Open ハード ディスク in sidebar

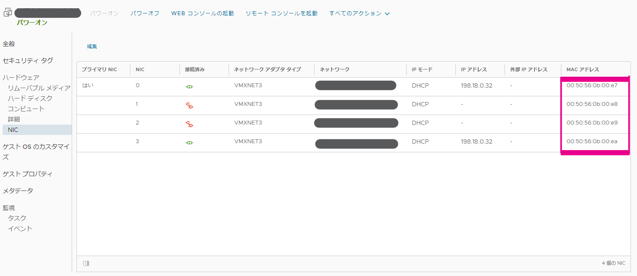coord(30,99)
